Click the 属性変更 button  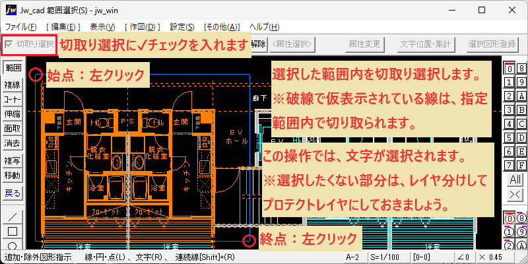(x=365, y=44)
